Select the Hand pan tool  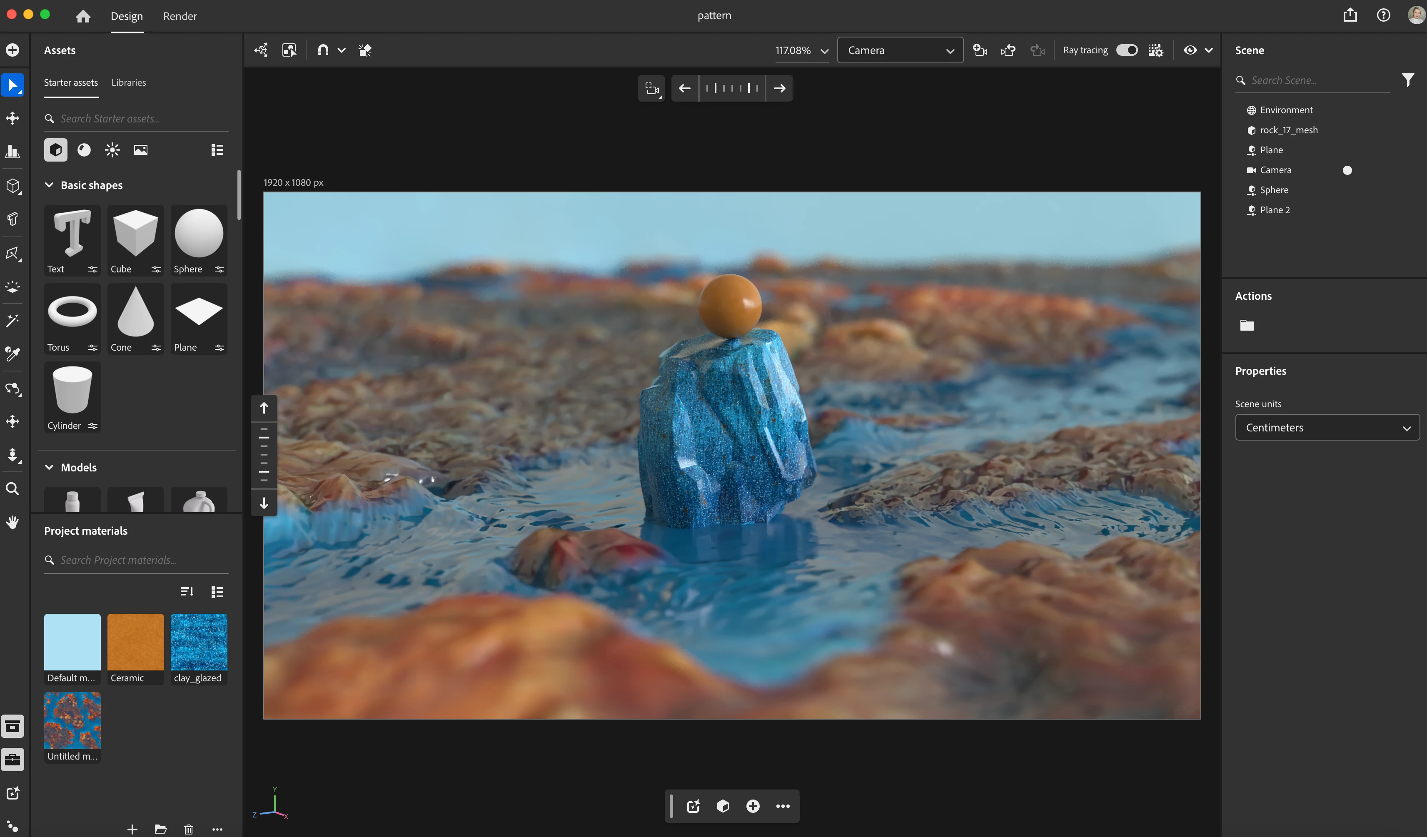click(x=12, y=522)
